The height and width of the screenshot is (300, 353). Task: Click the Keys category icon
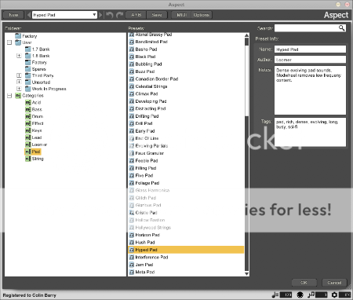(28, 130)
